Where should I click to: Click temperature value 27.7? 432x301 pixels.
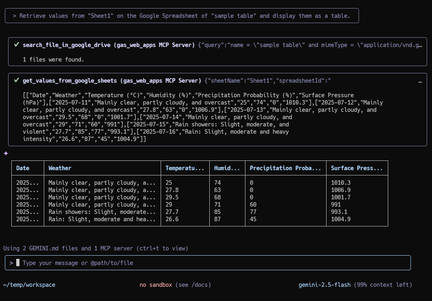click(172, 212)
